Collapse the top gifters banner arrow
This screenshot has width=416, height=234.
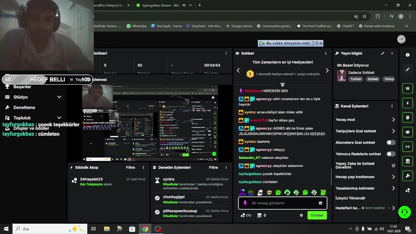pyautogui.click(x=282, y=84)
